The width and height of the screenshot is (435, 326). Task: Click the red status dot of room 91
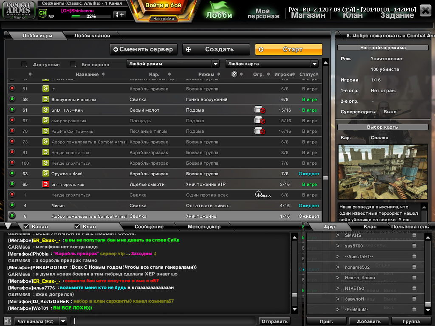click(x=12, y=152)
